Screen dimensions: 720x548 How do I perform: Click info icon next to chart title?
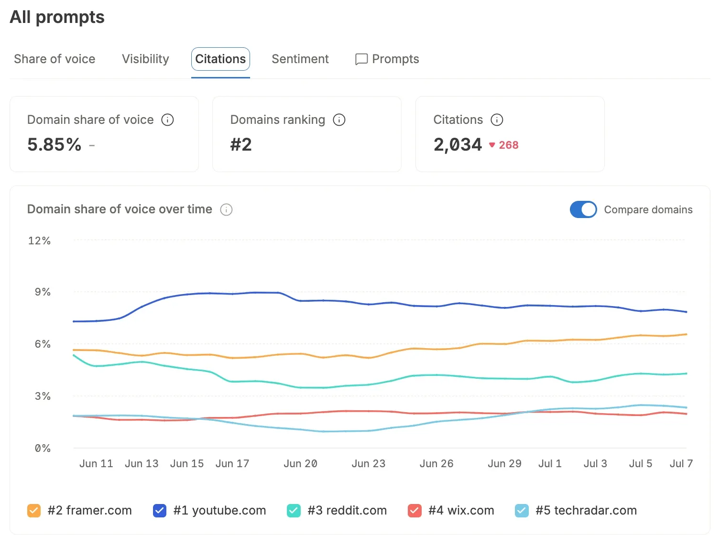[226, 209]
